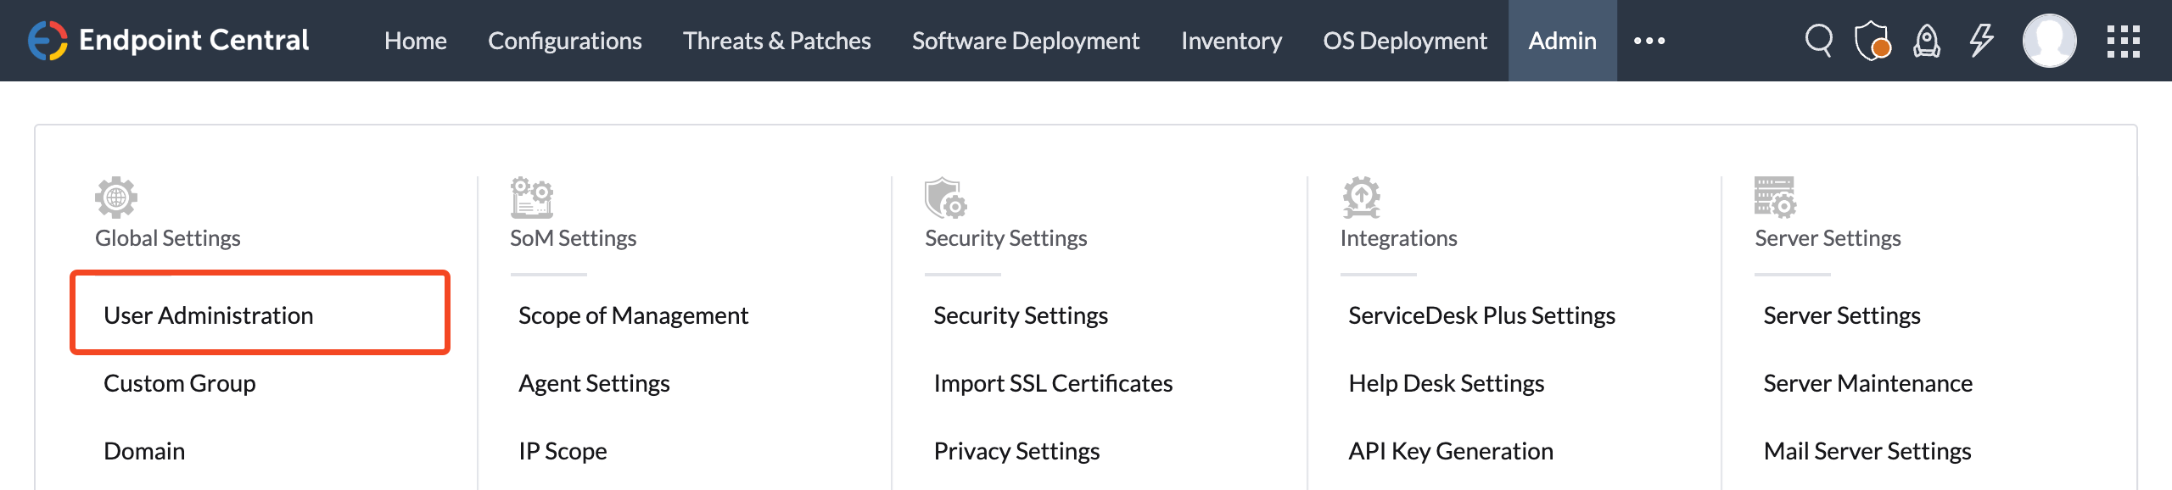
Task: Open ServiceDesk Plus Settings
Action: [1481, 315]
